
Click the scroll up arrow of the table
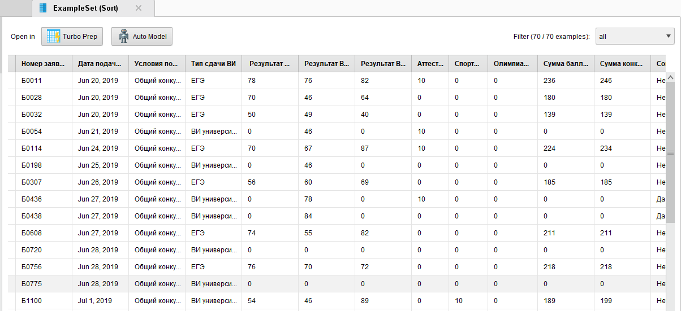coord(671,77)
